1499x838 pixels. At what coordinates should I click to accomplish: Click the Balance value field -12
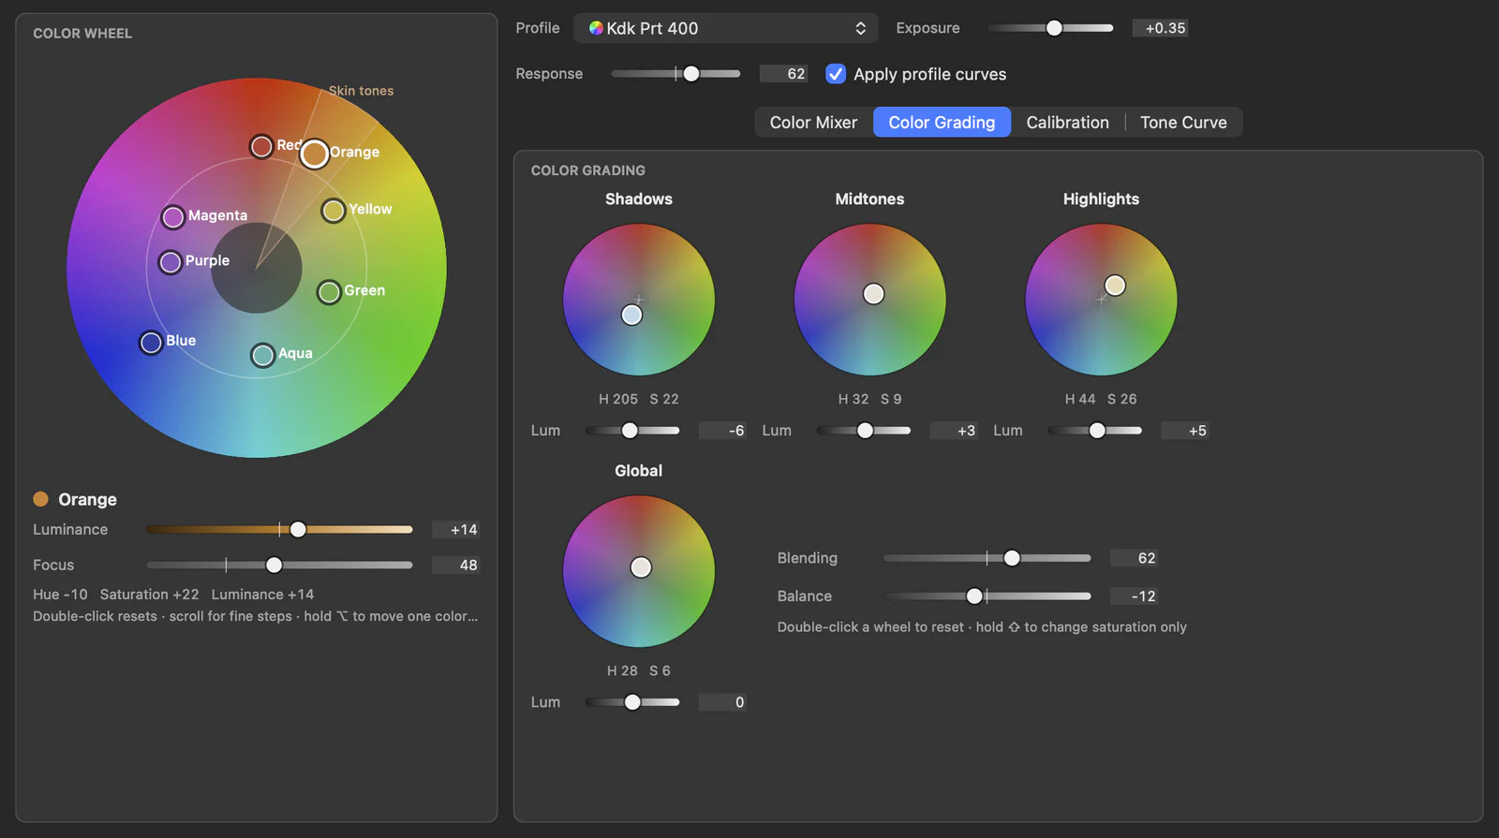(1135, 596)
